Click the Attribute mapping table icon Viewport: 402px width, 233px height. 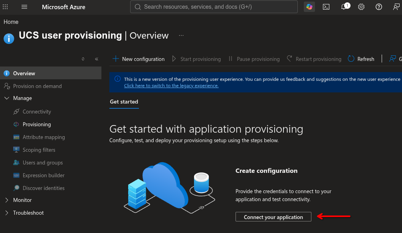(x=16, y=137)
